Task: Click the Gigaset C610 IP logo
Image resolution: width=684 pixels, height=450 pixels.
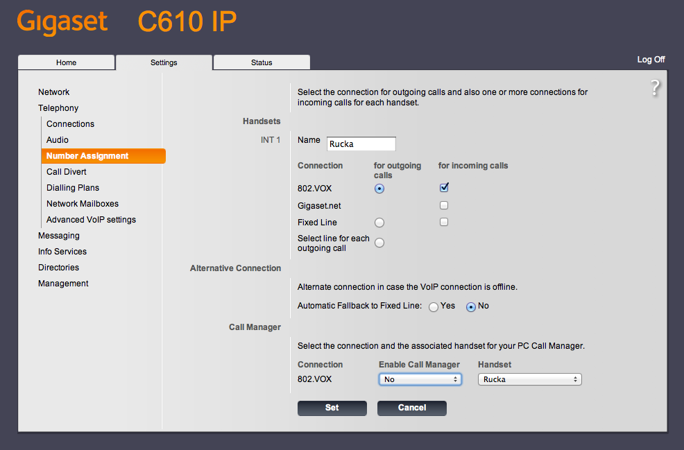Action: pyautogui.click(x=126, y=21)
